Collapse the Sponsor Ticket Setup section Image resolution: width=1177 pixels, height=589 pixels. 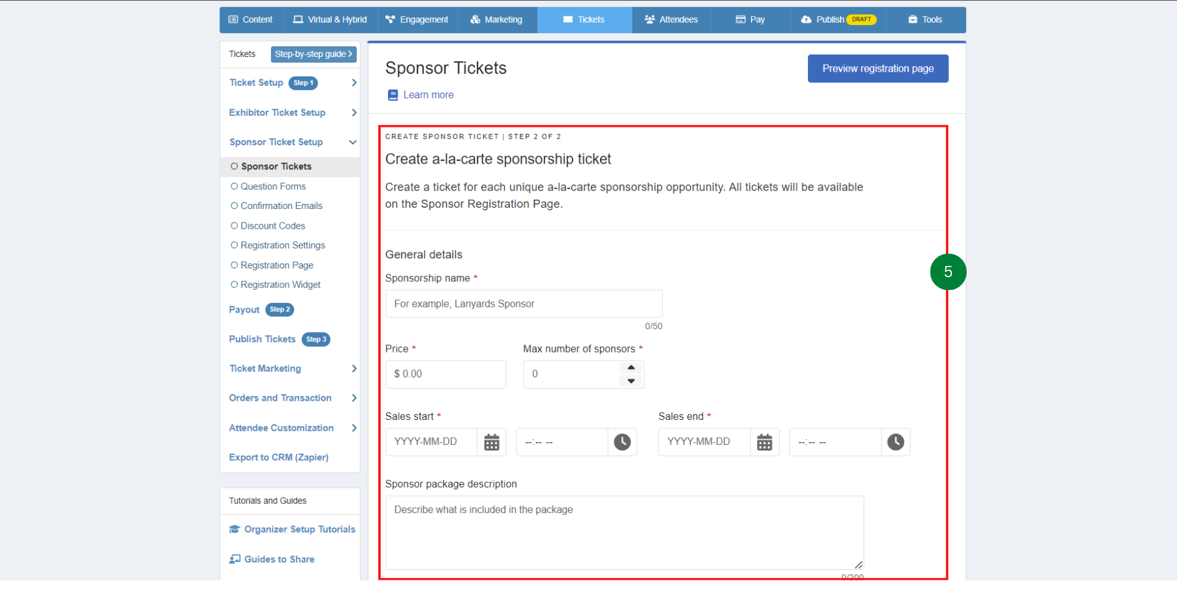tap(353, 142)
